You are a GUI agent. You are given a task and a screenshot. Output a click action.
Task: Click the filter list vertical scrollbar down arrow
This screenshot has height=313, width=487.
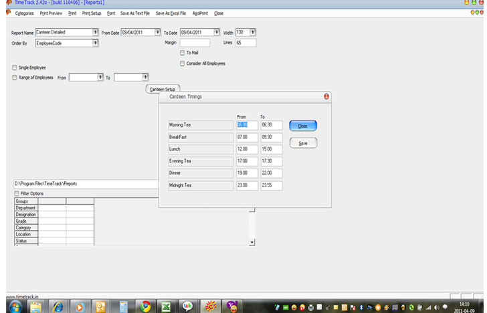click(252, 242)
